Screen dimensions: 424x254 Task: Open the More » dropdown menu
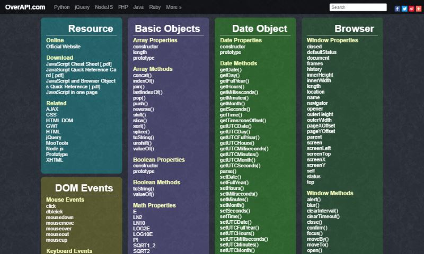tap(173, 8)
